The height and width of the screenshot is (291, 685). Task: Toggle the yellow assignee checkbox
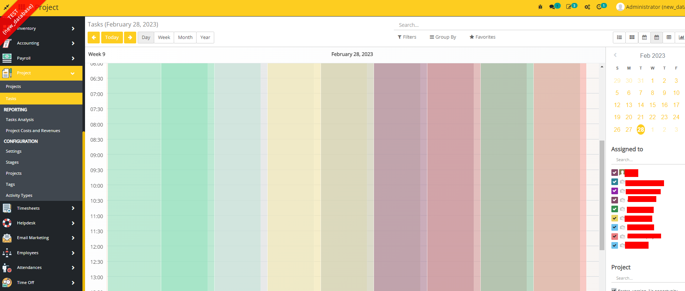[615, 218]
